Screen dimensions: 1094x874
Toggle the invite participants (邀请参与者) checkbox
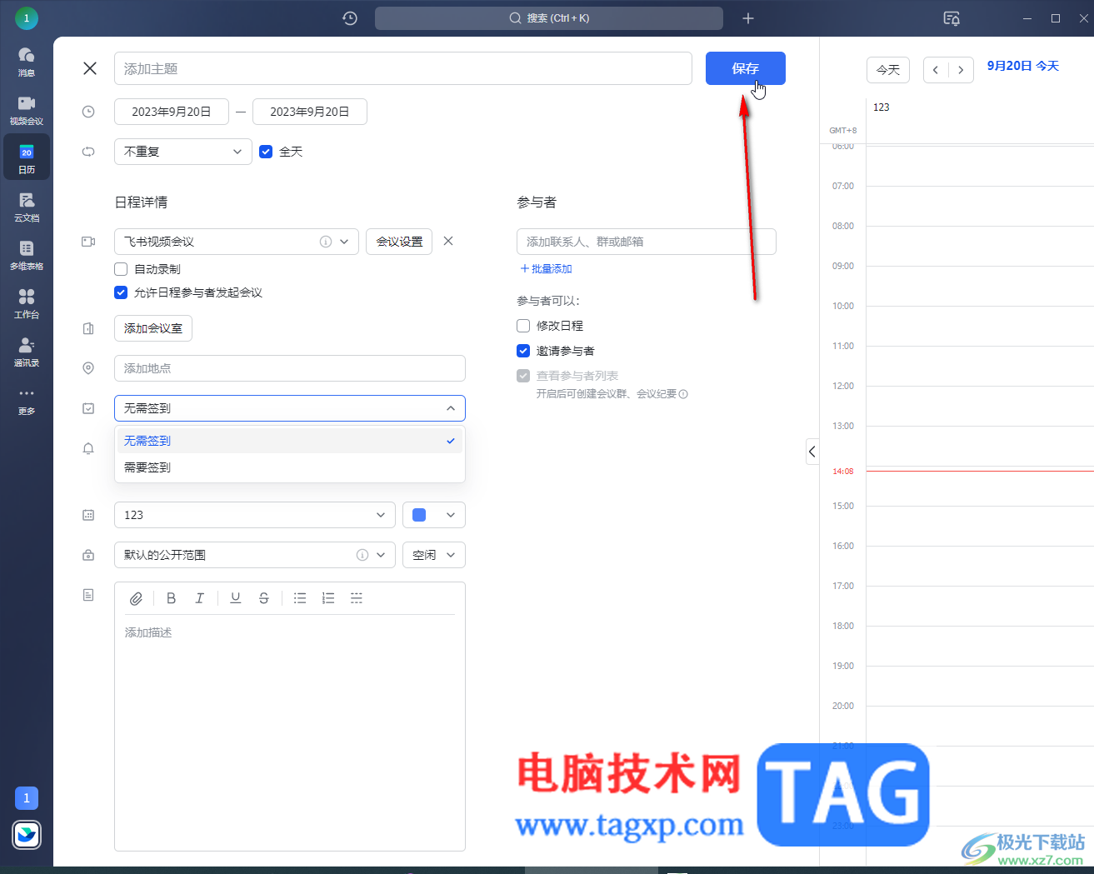(x=523, y=351)
